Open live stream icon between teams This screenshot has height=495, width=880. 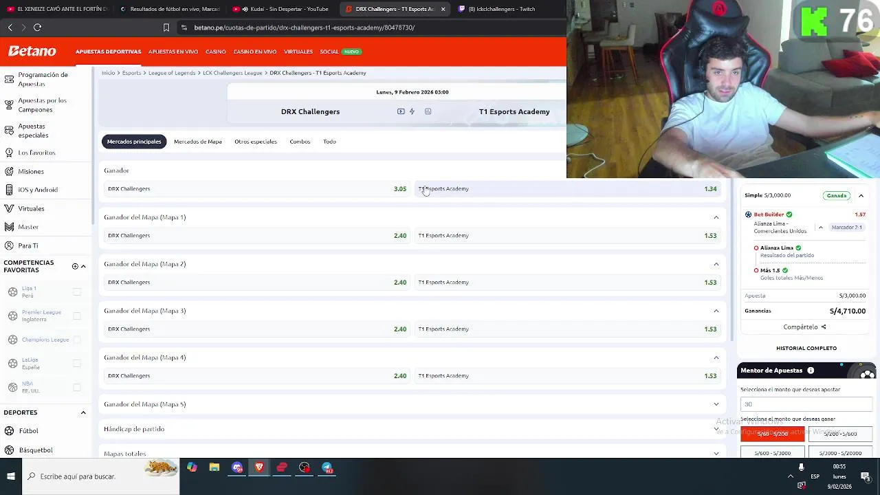point(401,111)
